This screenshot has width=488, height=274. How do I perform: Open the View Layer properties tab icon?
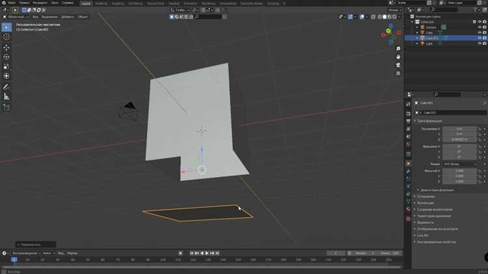point(409,129)
